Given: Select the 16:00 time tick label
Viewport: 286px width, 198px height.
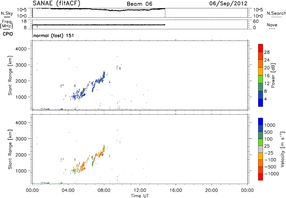Looking at the screenshot, I should (x=176, y=190).
